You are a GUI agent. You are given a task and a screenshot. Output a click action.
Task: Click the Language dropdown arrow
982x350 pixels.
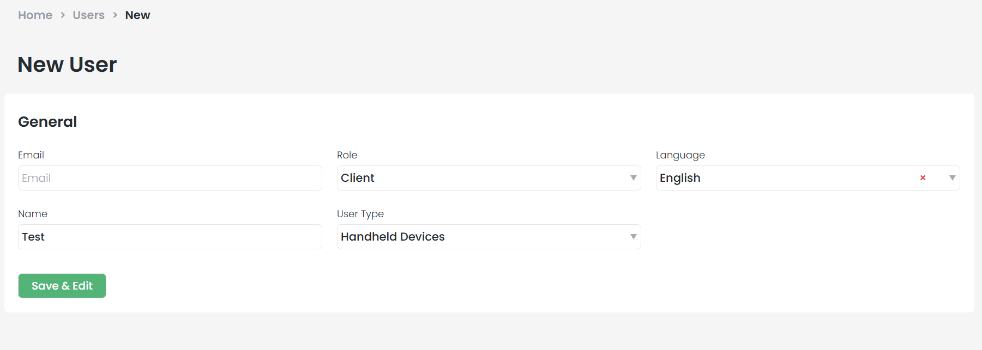(x=952, y=178)
